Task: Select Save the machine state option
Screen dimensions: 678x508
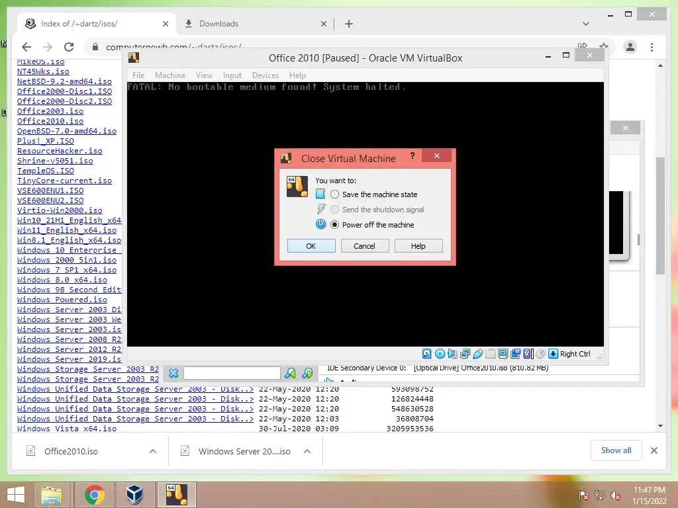Action: [334, 194]
